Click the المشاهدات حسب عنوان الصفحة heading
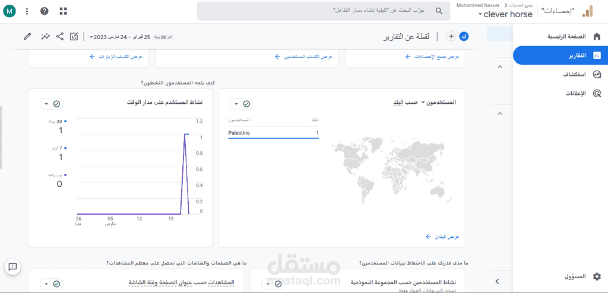The height and width of the screenshot is (293, 608). click(x=182, y=283)
